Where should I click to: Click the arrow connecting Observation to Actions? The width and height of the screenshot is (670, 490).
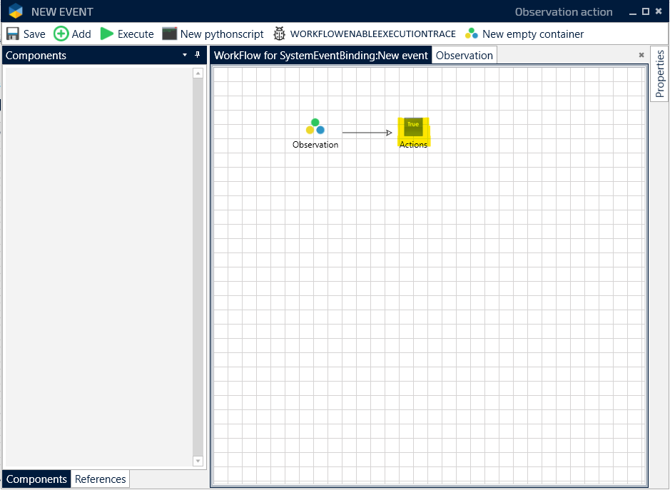click(x=367, y=133)
